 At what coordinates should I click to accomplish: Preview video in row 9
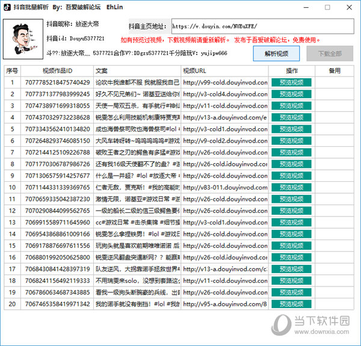click(x=291, y=176)
